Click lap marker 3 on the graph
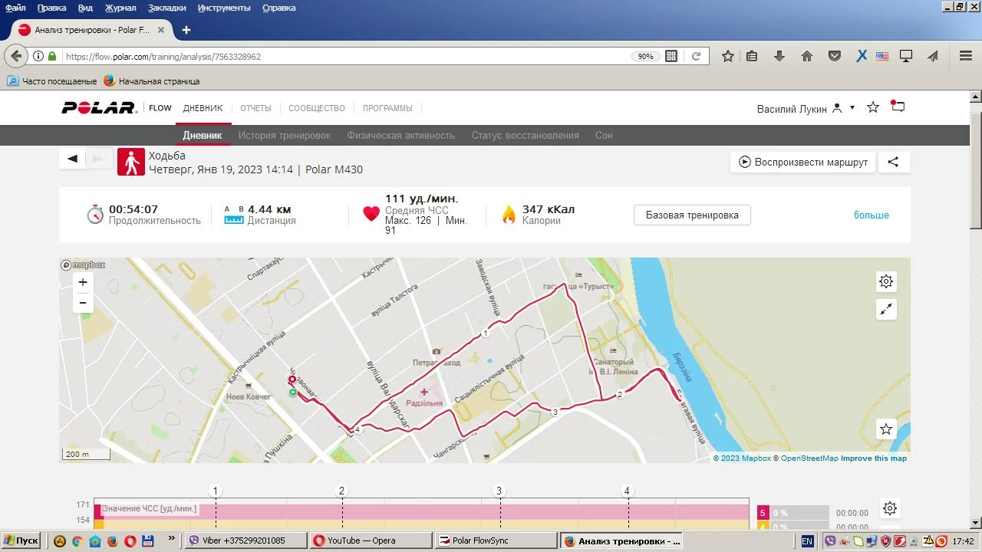The width and height of the screenshot is (982, 552). [499, 491]
